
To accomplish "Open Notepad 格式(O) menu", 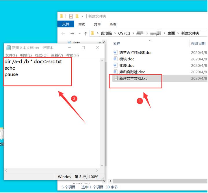I will coord(41,55).
